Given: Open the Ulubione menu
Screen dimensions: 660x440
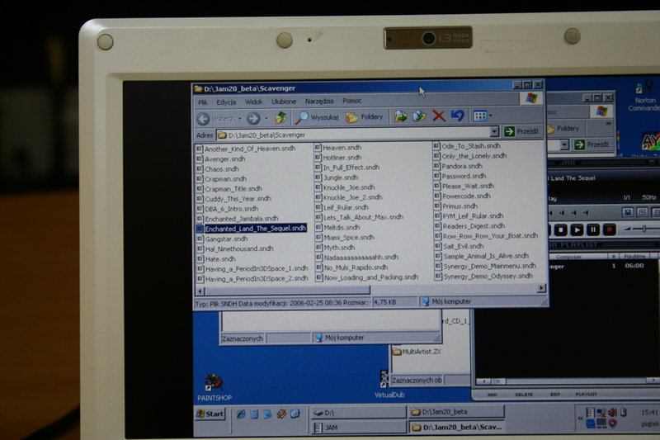Looking at the screenshot, I should tap(283, 102).
